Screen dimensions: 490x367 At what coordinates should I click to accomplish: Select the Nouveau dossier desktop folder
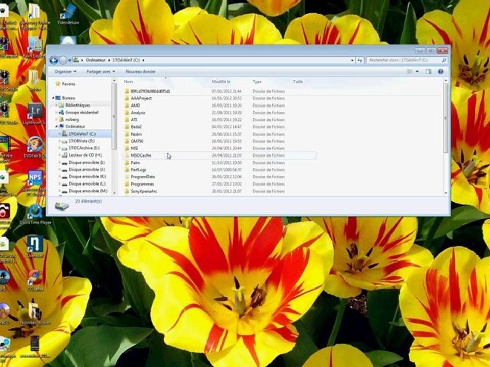point(35,313)
